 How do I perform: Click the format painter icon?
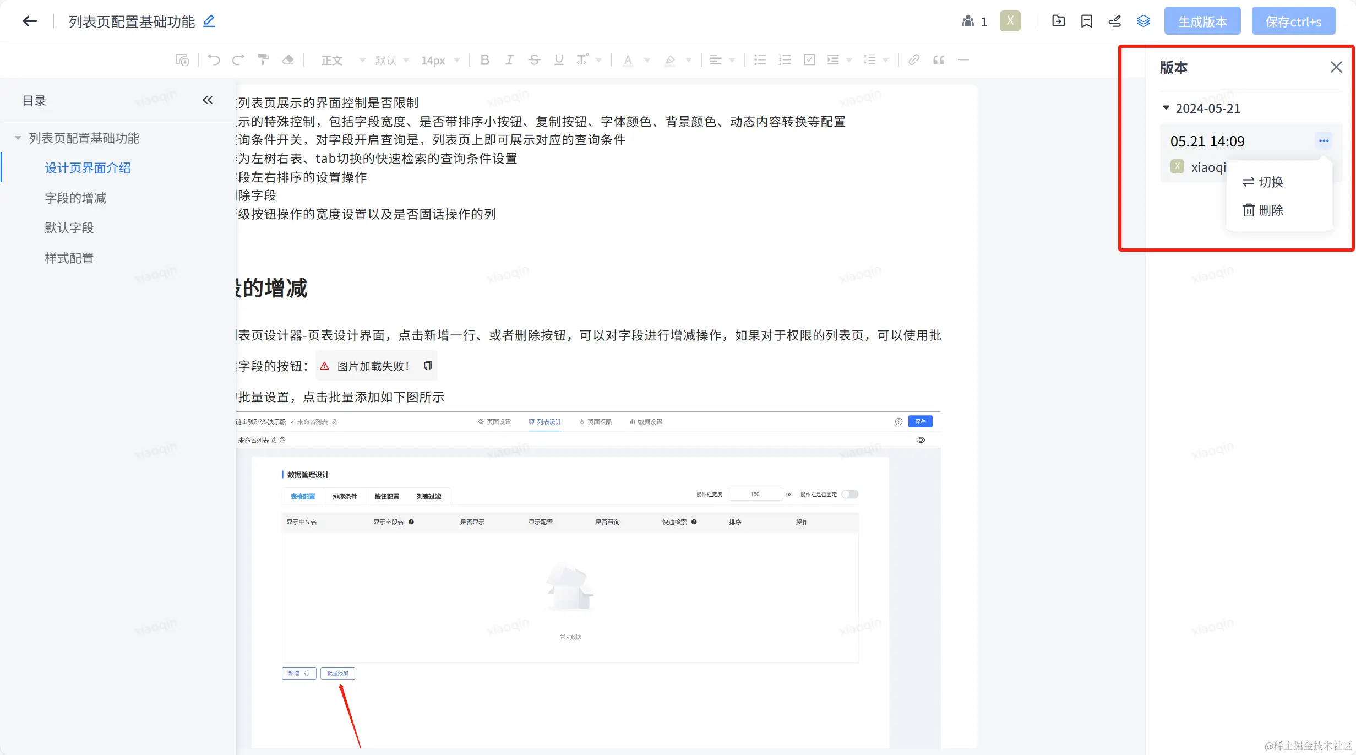click(263, 60)
